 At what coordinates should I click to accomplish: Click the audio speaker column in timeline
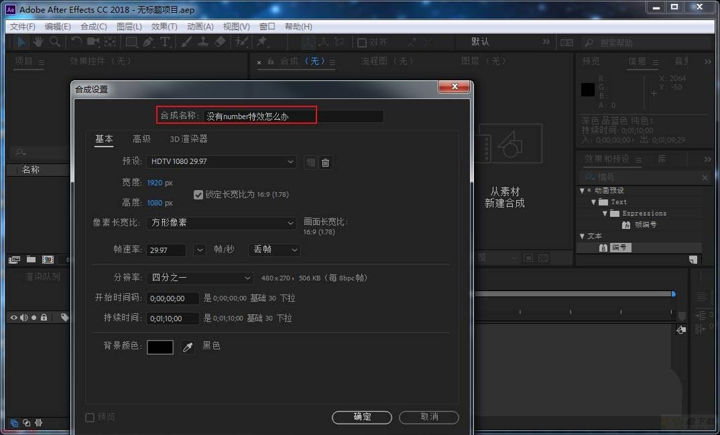[x=24, y=317]
